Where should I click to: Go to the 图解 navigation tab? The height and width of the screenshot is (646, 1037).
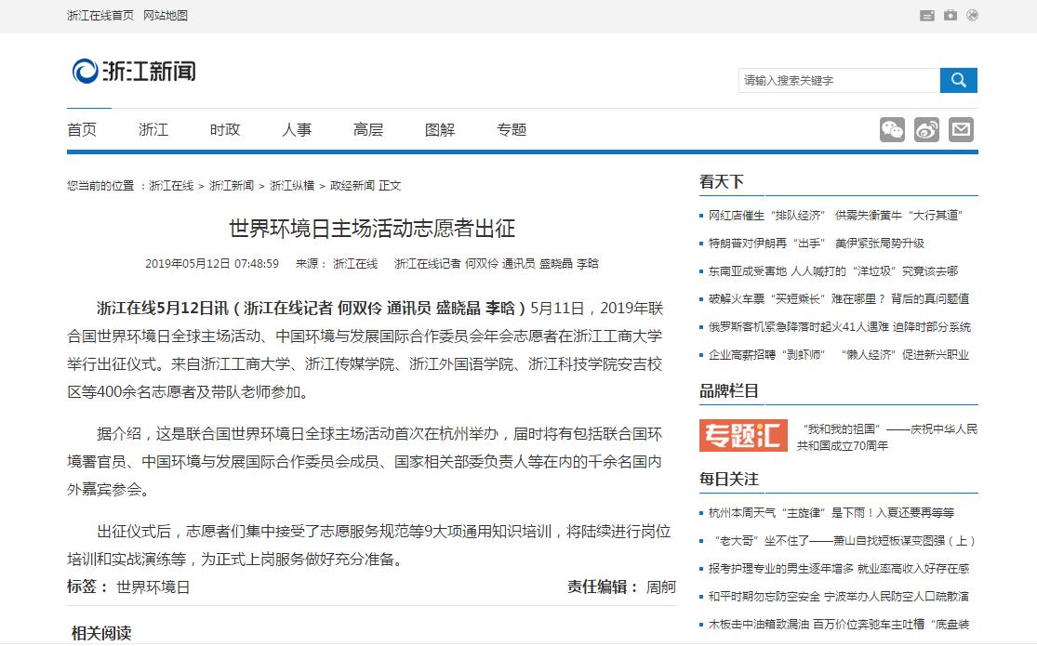tap(440, 130)
